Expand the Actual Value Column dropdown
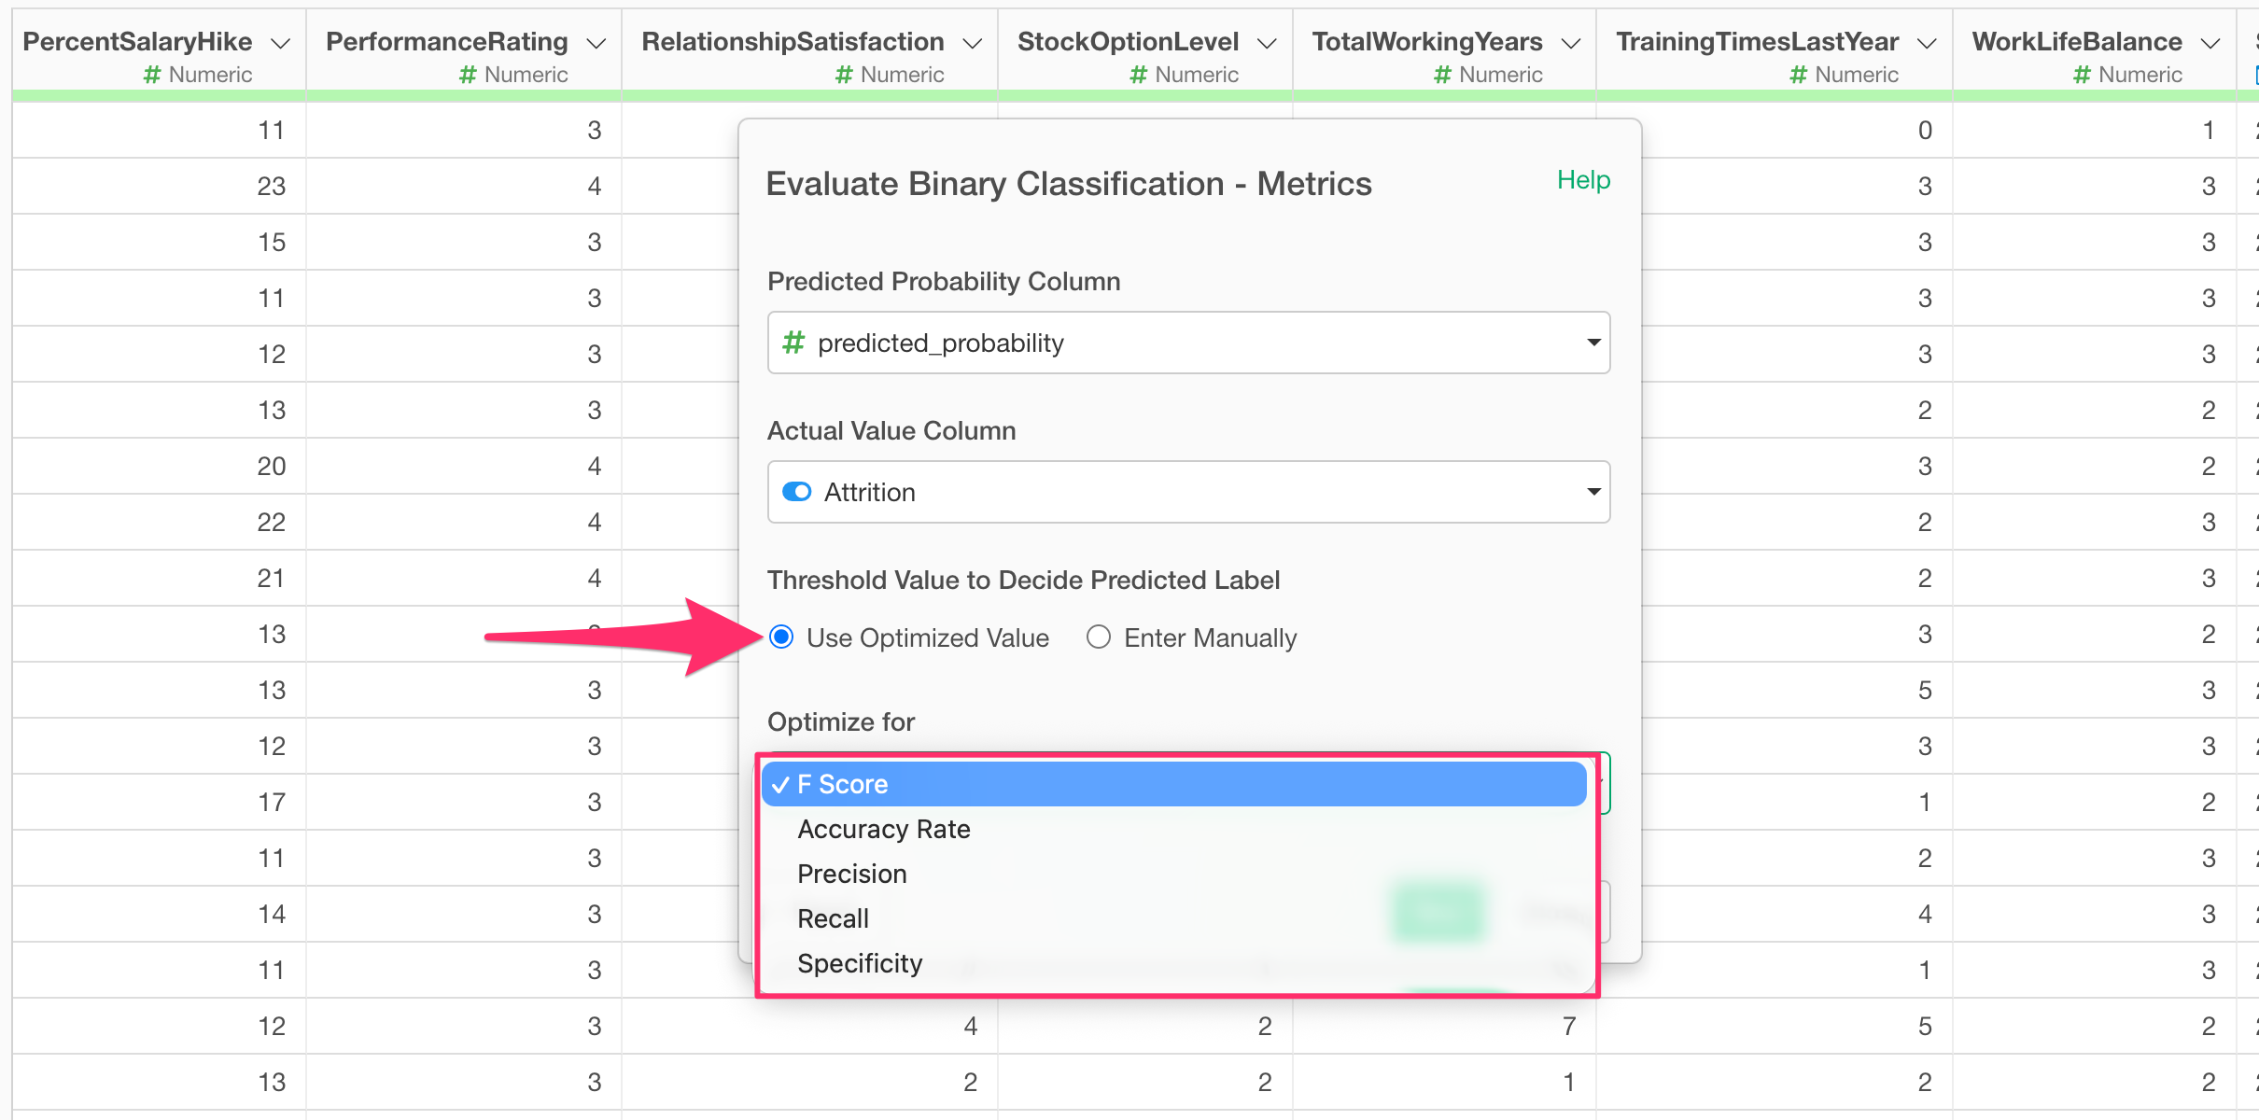This screenshot has width=2259, height=1120. pos(1188,492)
